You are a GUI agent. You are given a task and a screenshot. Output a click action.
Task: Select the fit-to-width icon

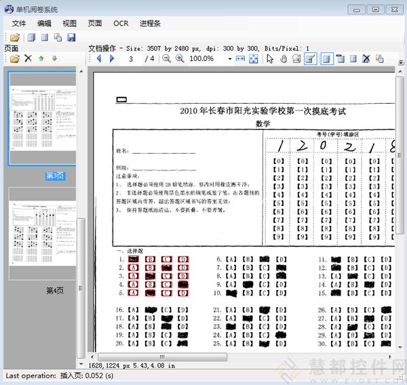click(x=240, y=59)
